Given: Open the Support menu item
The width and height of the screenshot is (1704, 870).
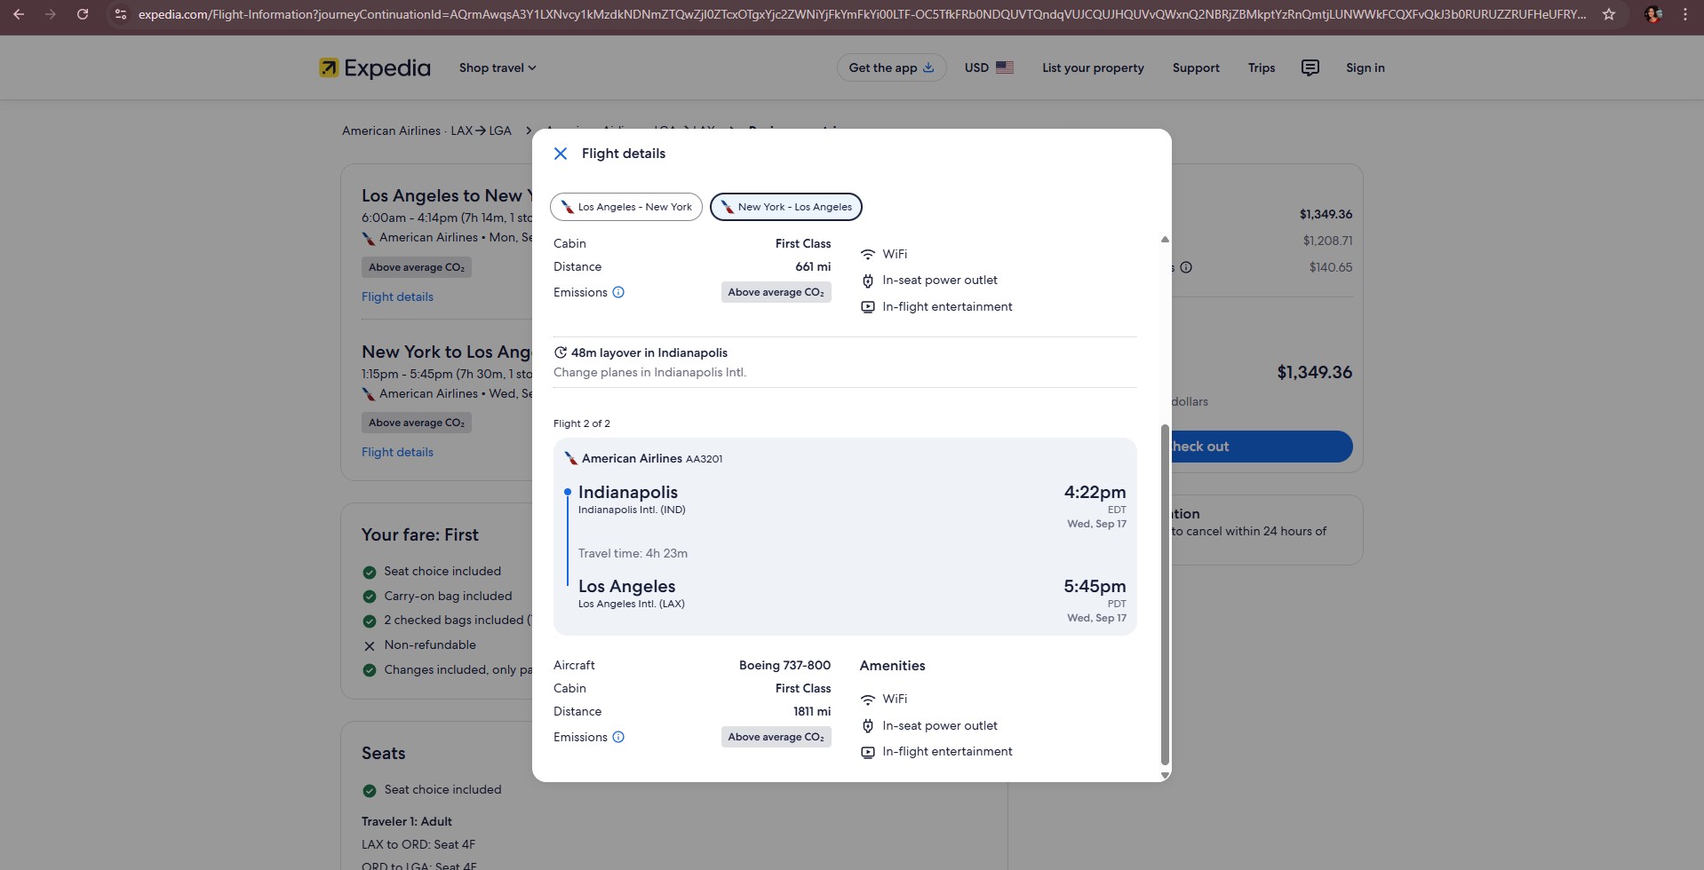Looking at the screenshot, I should 1195,67.
